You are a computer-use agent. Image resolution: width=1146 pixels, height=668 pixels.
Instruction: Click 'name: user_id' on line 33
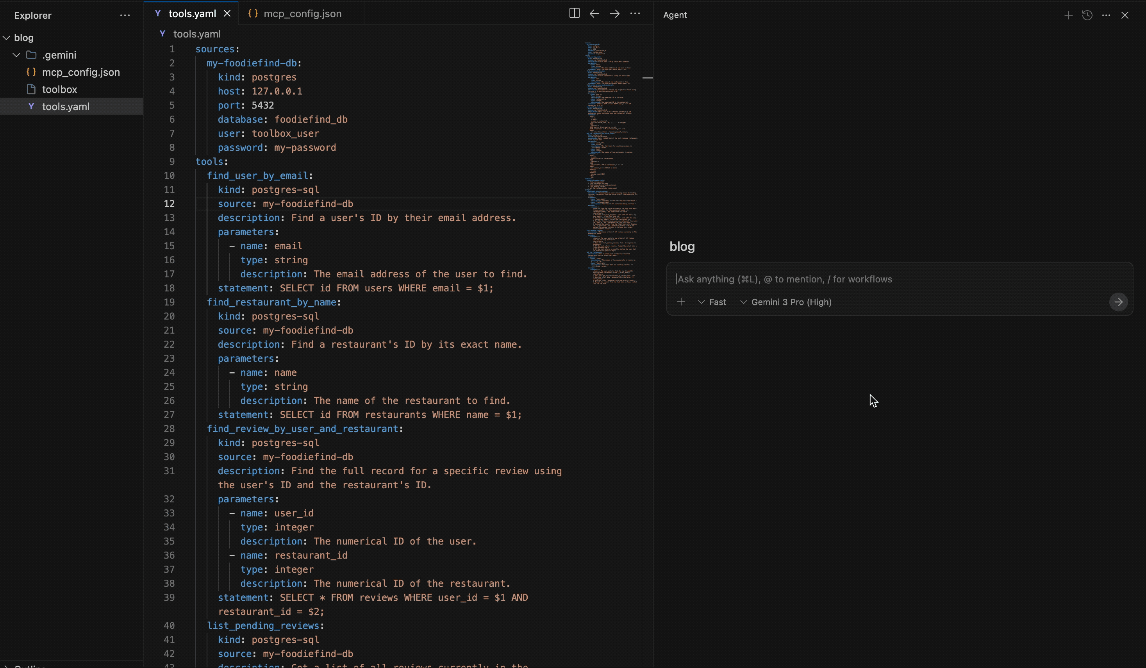[x=277, y=513]
